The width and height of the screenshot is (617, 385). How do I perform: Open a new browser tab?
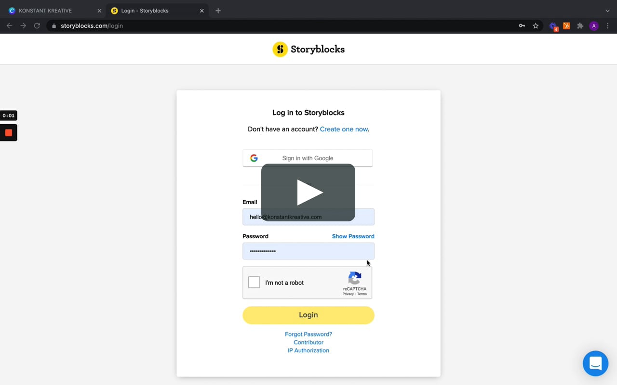218,11
